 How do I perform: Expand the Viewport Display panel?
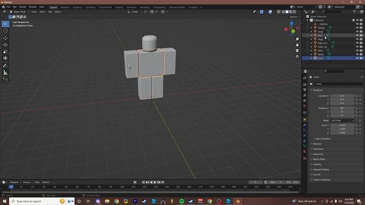point(321,170)
